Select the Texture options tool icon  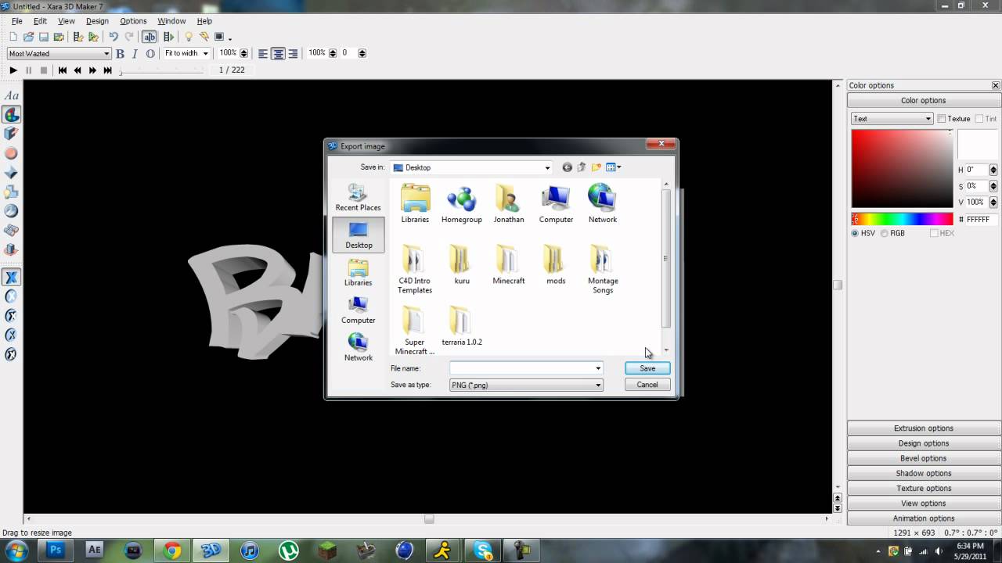tap(11, 211)
